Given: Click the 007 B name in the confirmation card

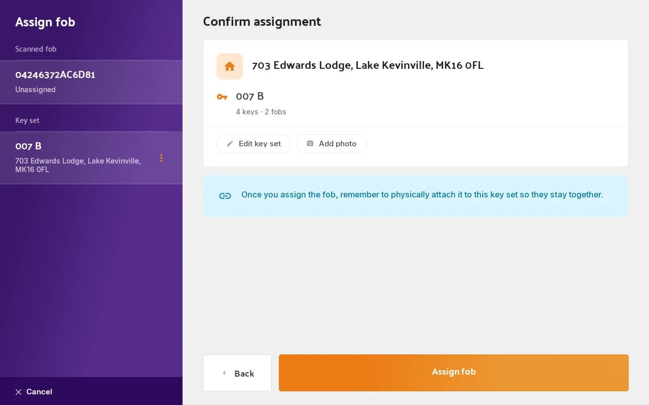Looking at the screenshot, I should point(250,96).
